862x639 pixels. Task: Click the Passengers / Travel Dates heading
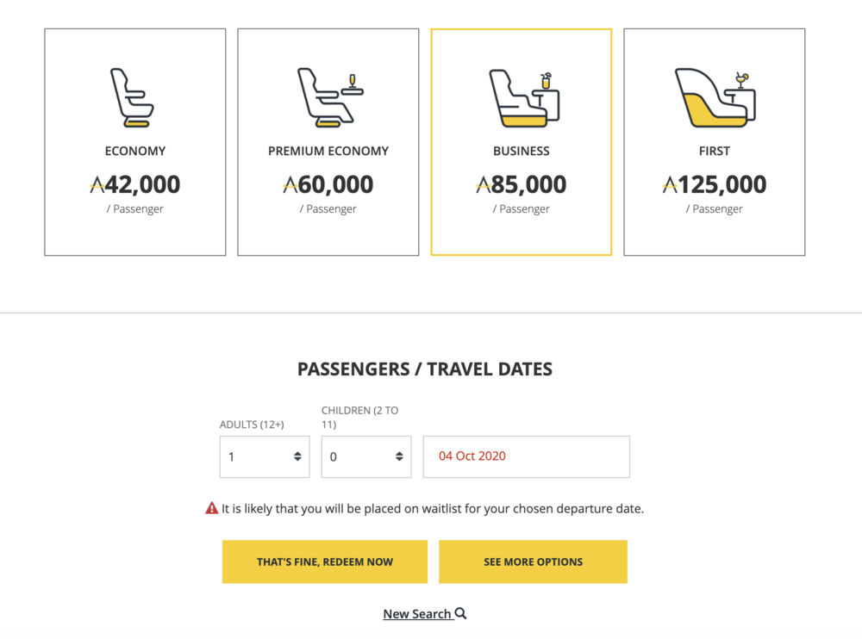click(x=425, y=369)
